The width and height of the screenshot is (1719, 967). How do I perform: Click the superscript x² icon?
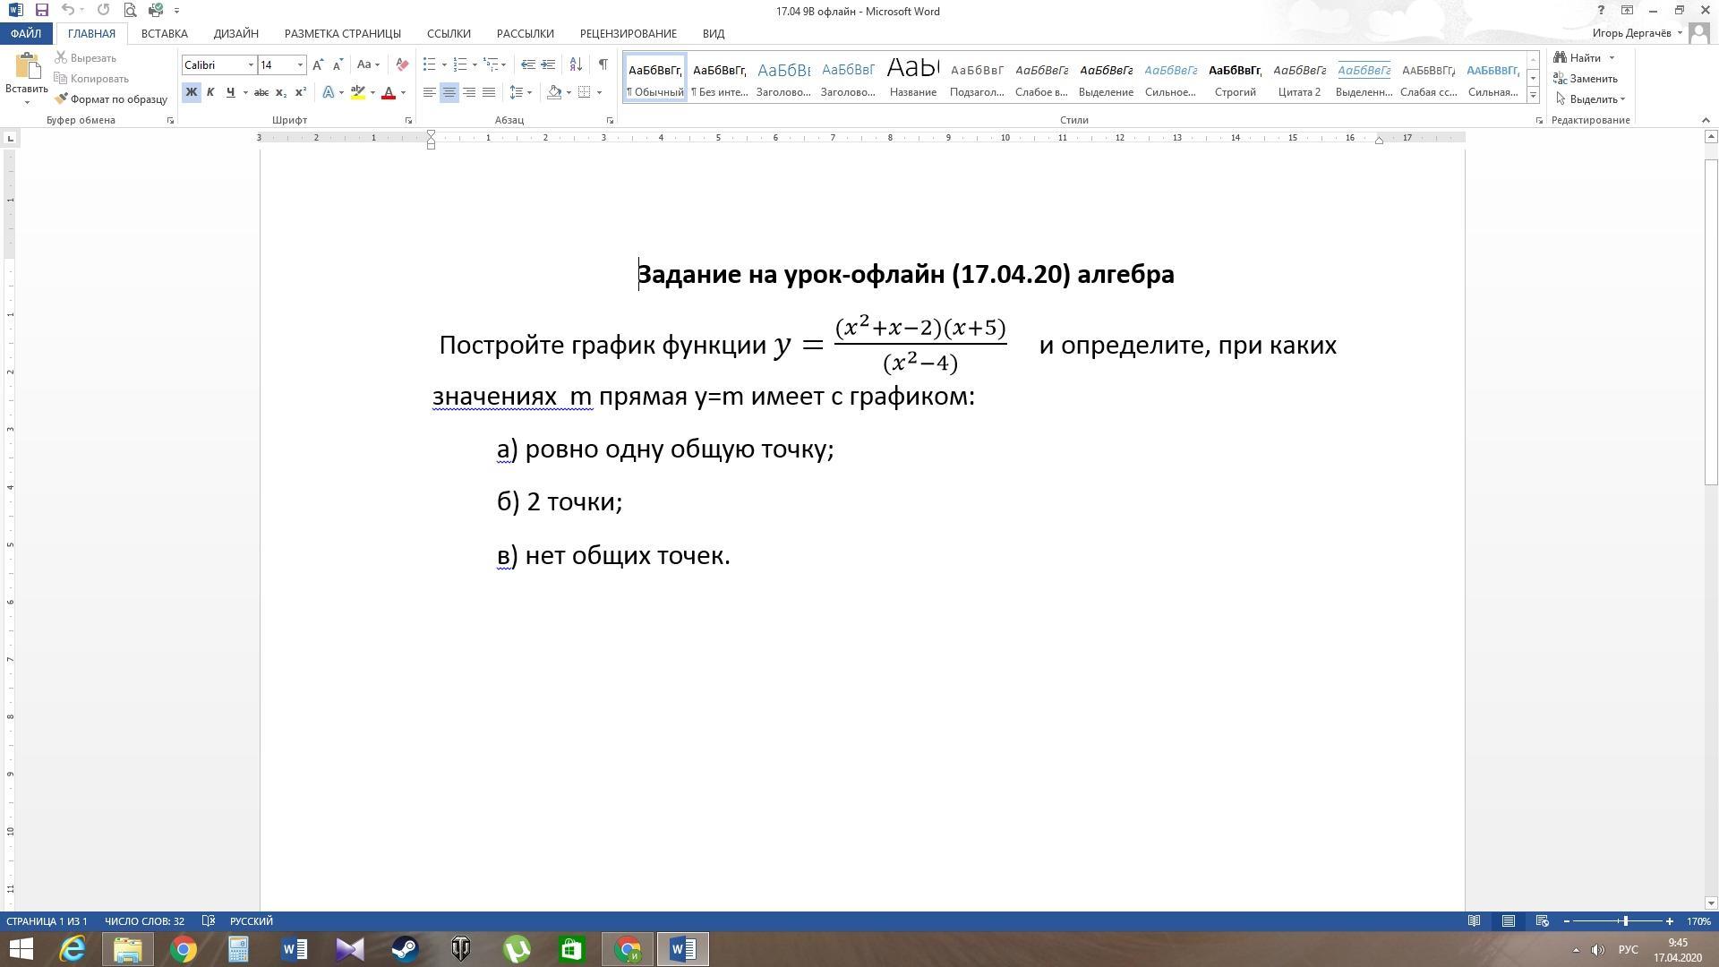click(x=301, y=92)
